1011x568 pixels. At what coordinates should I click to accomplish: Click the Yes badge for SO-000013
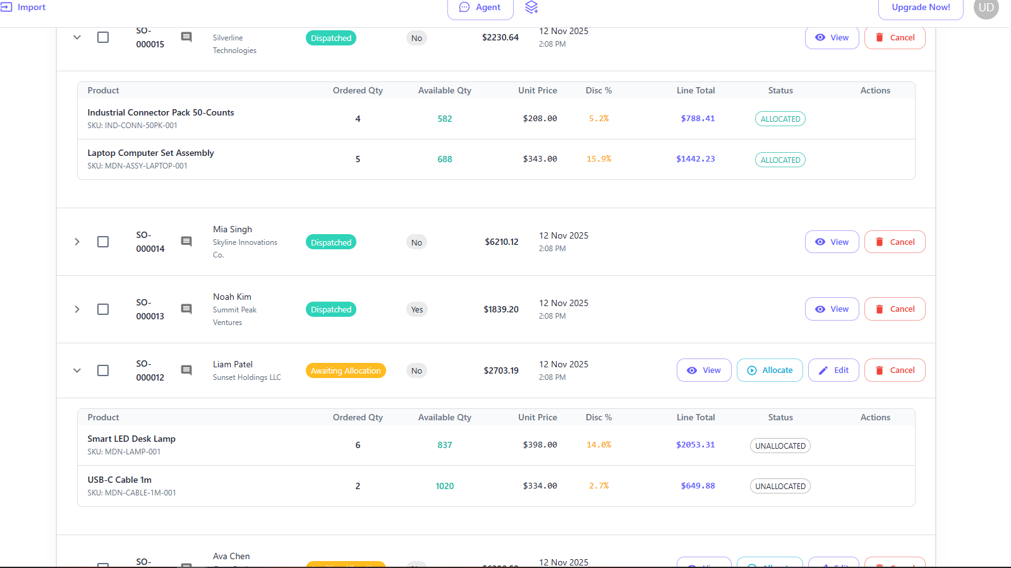tap(416, 309)
